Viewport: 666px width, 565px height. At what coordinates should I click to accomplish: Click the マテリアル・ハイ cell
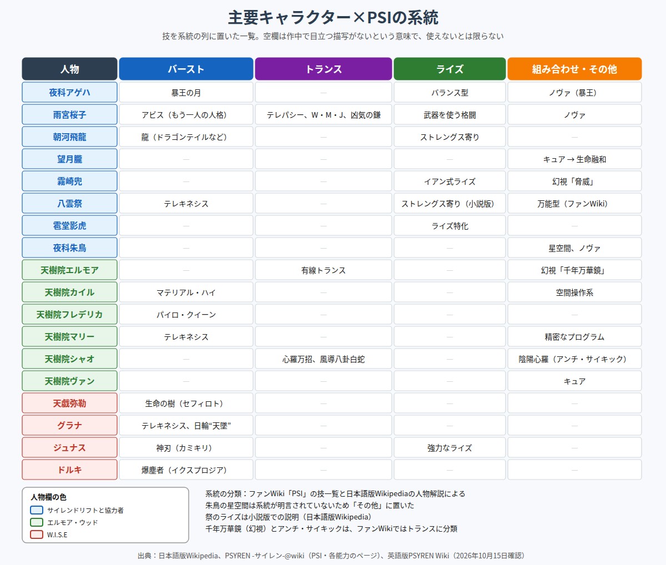[x=186, y=292]
